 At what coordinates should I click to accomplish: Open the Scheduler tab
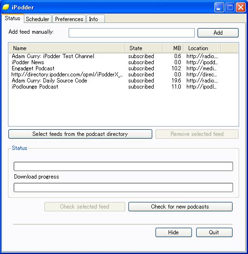tap(37, 19)
